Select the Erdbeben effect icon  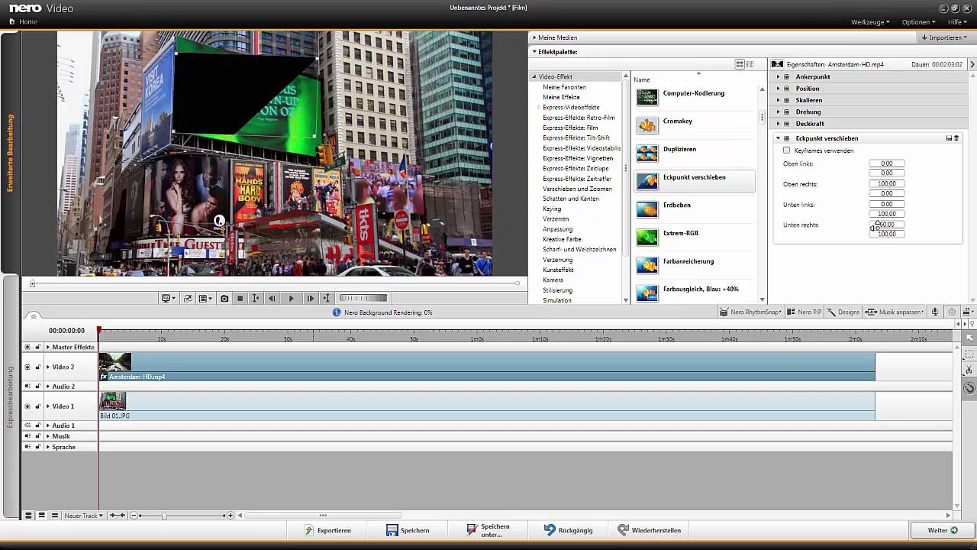(x=647, y=209)
